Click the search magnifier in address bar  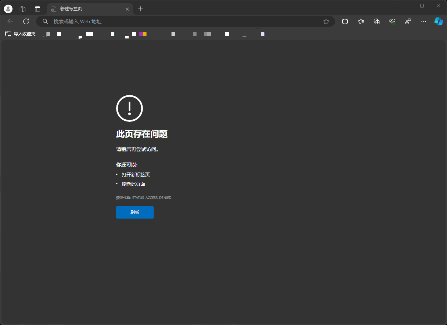click(x=45, y=21)
